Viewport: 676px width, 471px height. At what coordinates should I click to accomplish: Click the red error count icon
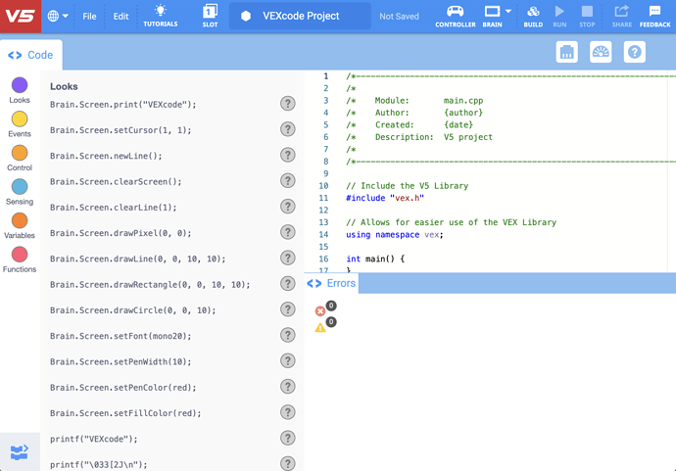click(320, 310)
